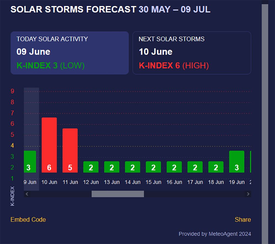Viewport: 275px width, 244px height.
Task: Click the horizontal chart scrollbar thumb
Action: click(x=117, y=194)
